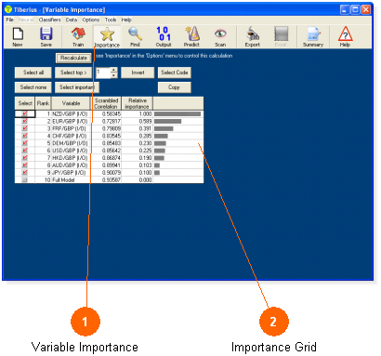
Task: Click the AUD/GBP (I/O) variable cell
Action: [x=71, y=165]
